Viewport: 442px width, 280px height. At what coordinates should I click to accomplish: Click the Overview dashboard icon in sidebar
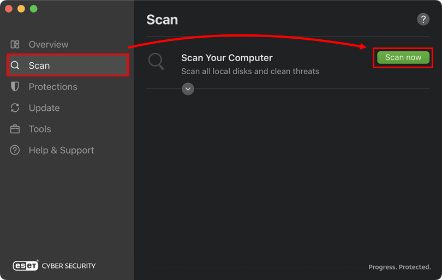[x=15, y=44]
